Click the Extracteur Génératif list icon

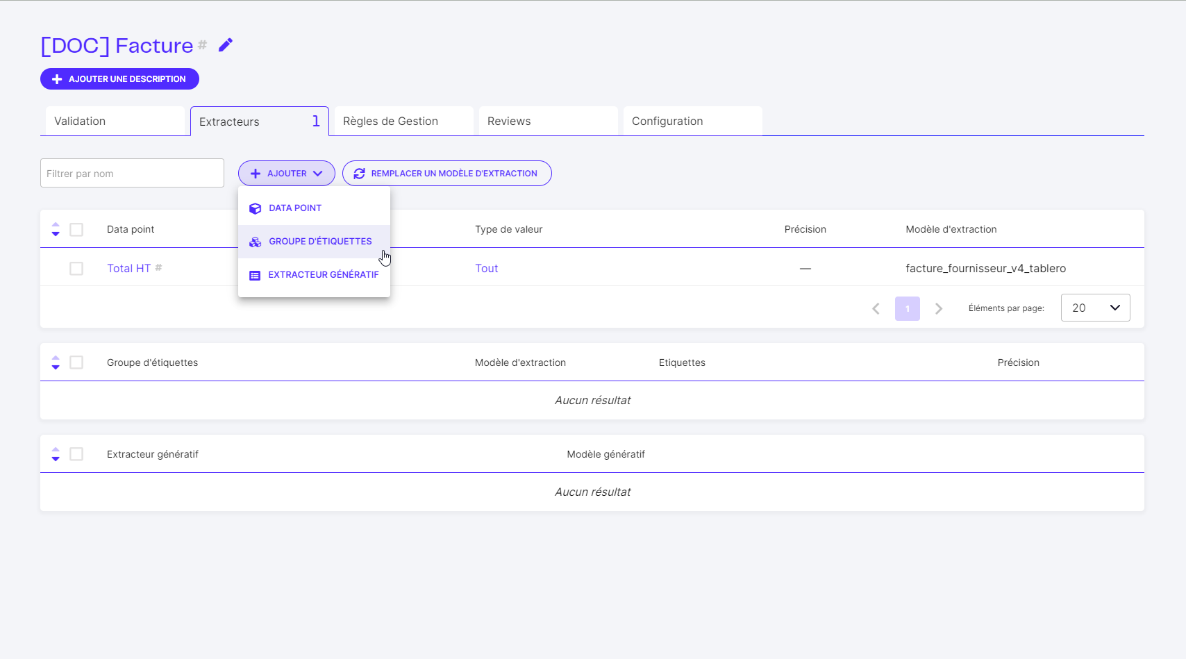click(x=255, y=275)
